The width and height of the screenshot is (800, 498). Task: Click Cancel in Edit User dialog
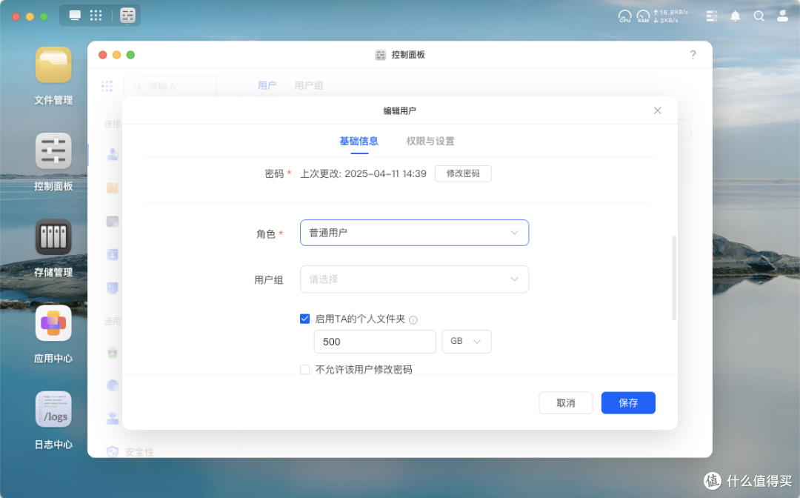pyautogui.click(x=566, y=402)
